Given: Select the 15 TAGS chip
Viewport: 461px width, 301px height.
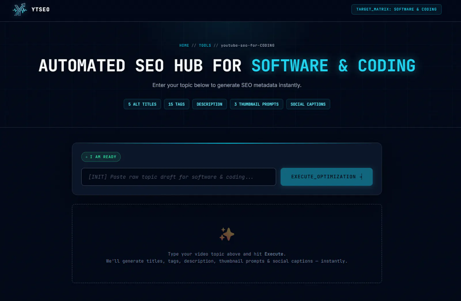Looking at the screenshot, I should (177, 104).
